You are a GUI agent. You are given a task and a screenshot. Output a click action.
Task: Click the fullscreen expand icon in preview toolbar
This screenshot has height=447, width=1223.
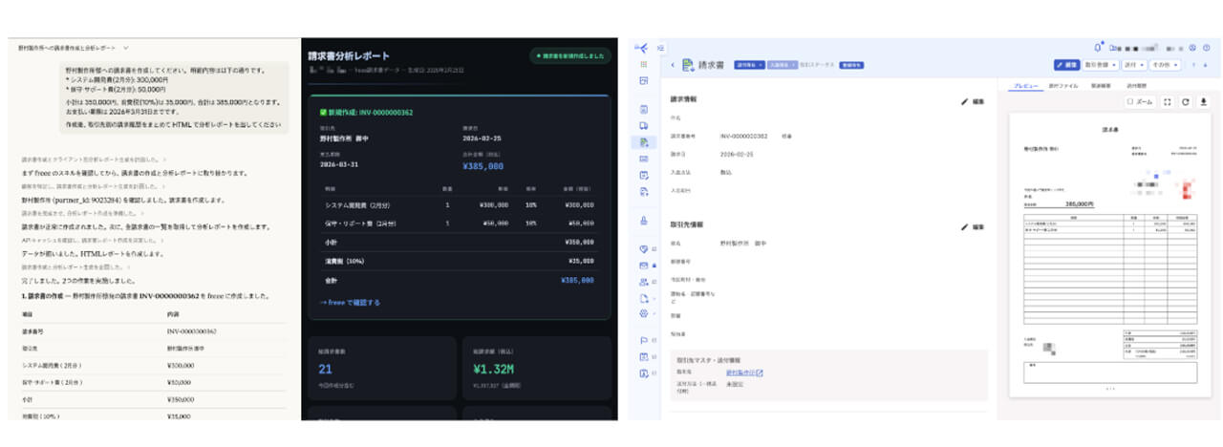(1167, 101)
